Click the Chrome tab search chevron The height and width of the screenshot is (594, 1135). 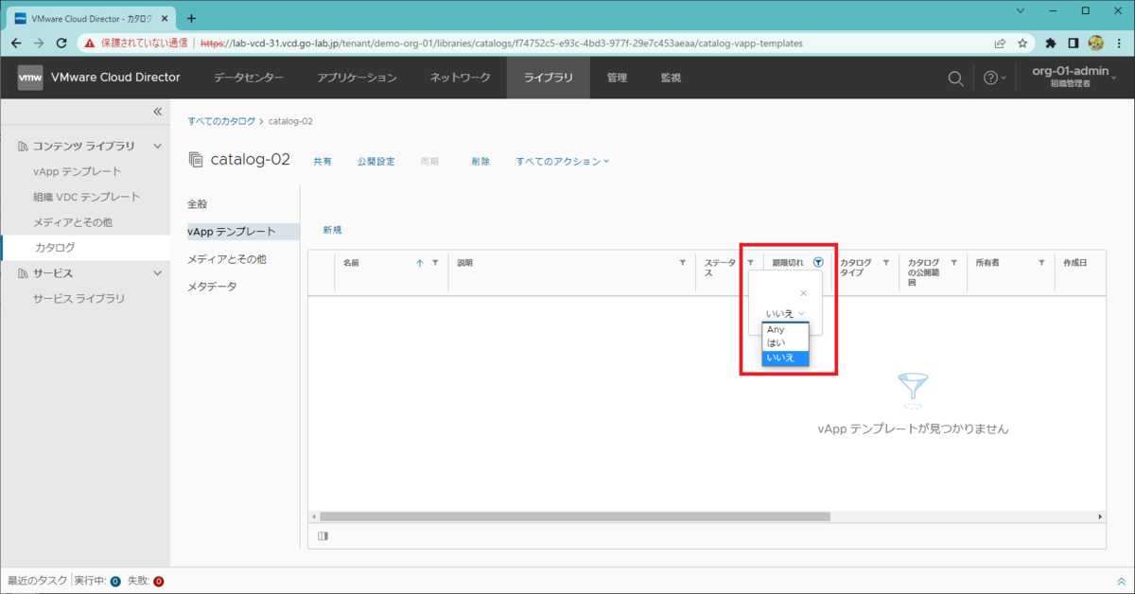click(1021, 10)
